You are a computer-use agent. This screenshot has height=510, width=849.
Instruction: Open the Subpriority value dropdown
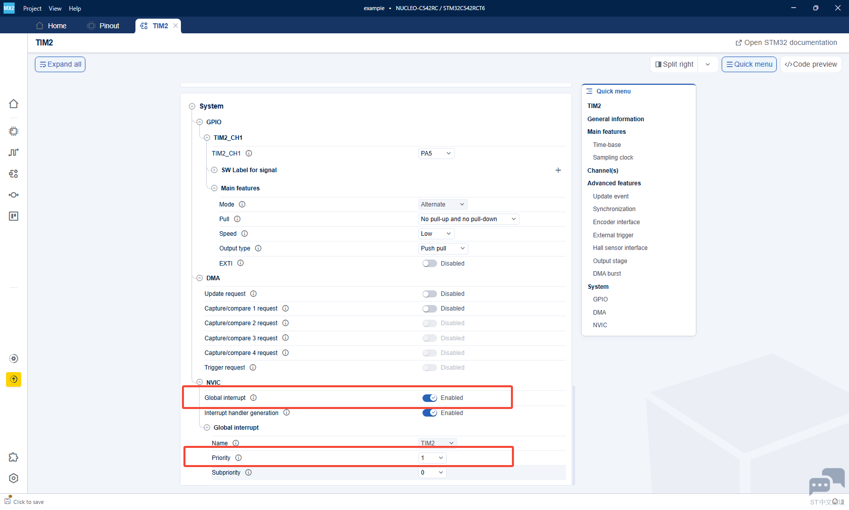pyautogui.click(x=432, y=473)
